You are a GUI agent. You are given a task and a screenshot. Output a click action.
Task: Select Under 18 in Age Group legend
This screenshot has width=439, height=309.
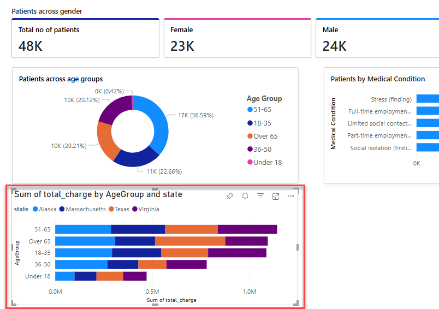[x=265, y=162]
